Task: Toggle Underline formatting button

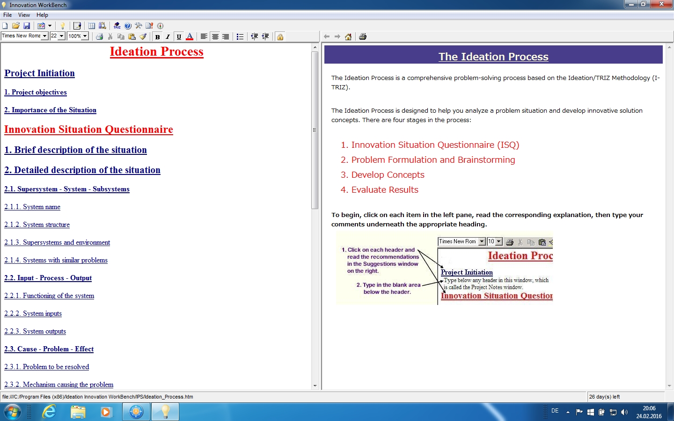Action: tap(179, 36)
